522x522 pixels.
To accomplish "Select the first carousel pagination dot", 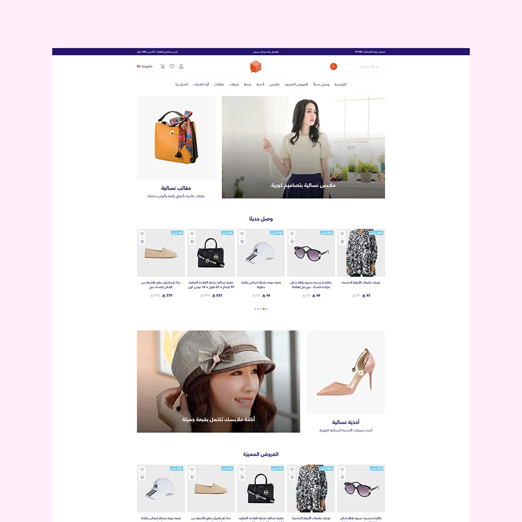I will pos(255,309).
